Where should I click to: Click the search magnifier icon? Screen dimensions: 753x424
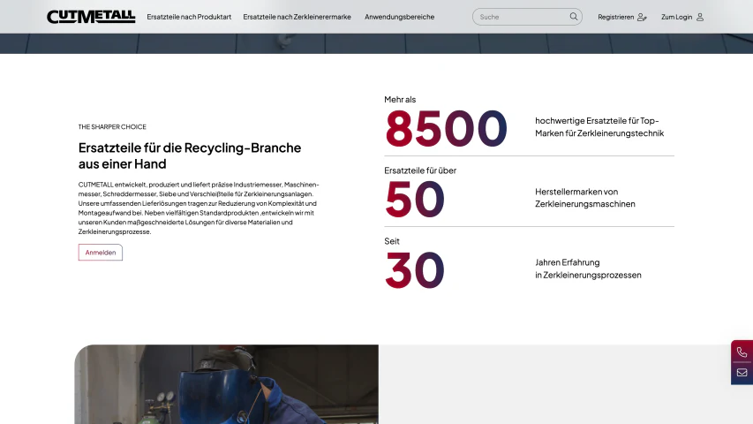[574, 17]
